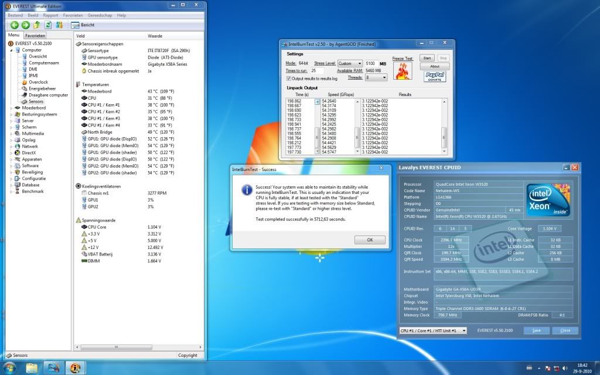
Task: Open Windows Explorer from the taskbar
Action: (x=32, y=368)
